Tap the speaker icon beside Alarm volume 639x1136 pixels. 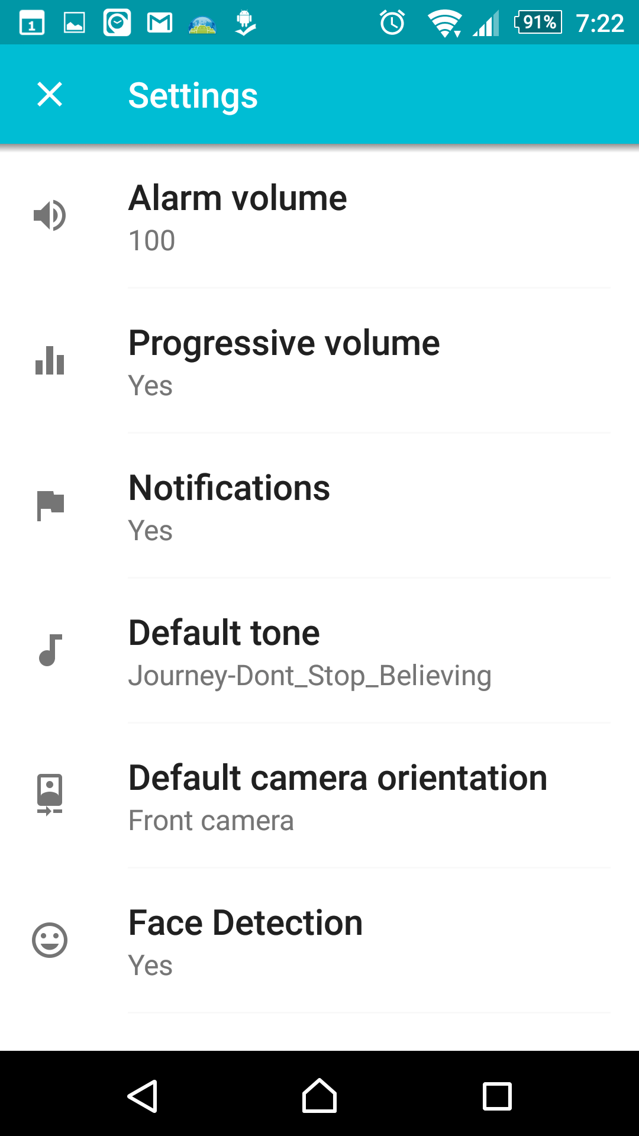point(50,215)
